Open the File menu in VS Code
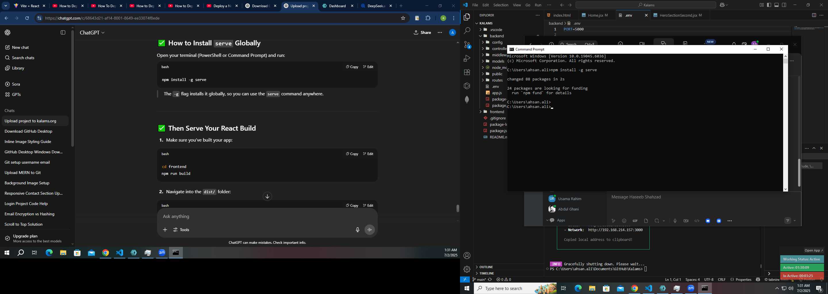 click(475, 5)
